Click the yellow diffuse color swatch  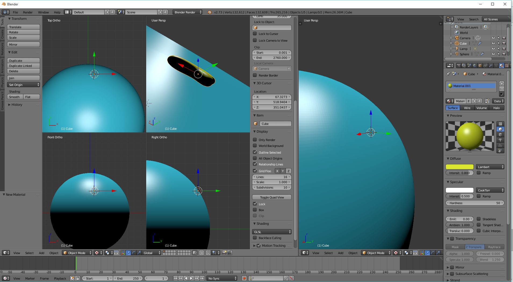coord(459,167)
